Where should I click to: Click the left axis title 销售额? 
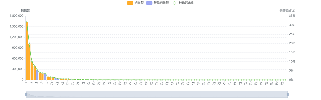(26, 10)
